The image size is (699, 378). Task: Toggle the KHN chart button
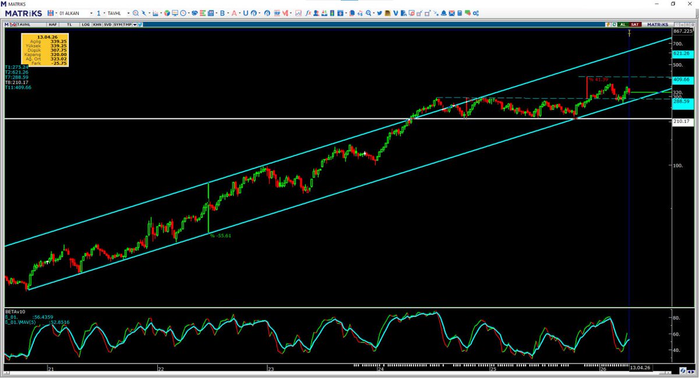coord(97,24)
